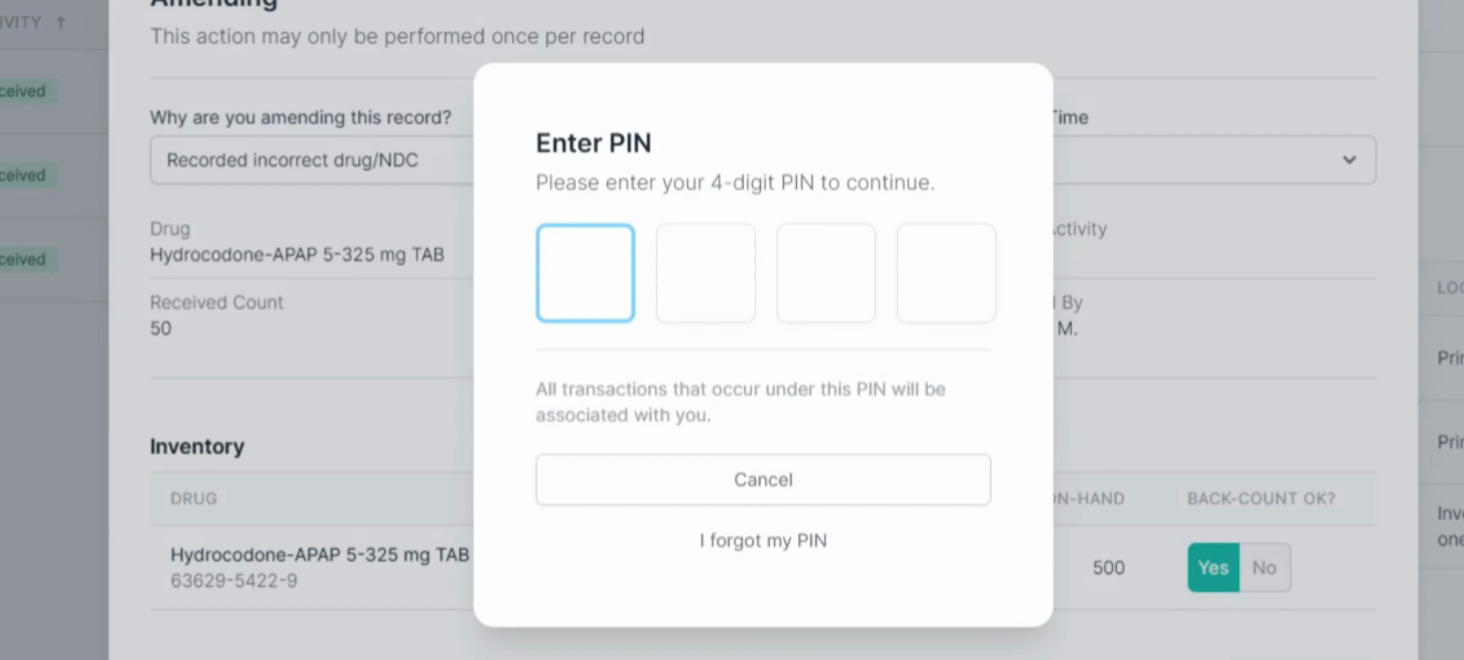1464x660 pixels.
Task: Click the BACK-COUNT OK? column header
Action: (1261, 499)
